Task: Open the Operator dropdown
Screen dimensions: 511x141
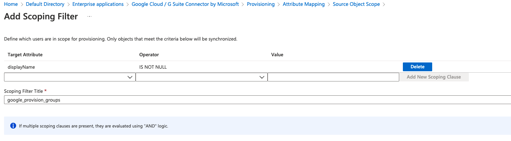Action: [x=202, y=77]
